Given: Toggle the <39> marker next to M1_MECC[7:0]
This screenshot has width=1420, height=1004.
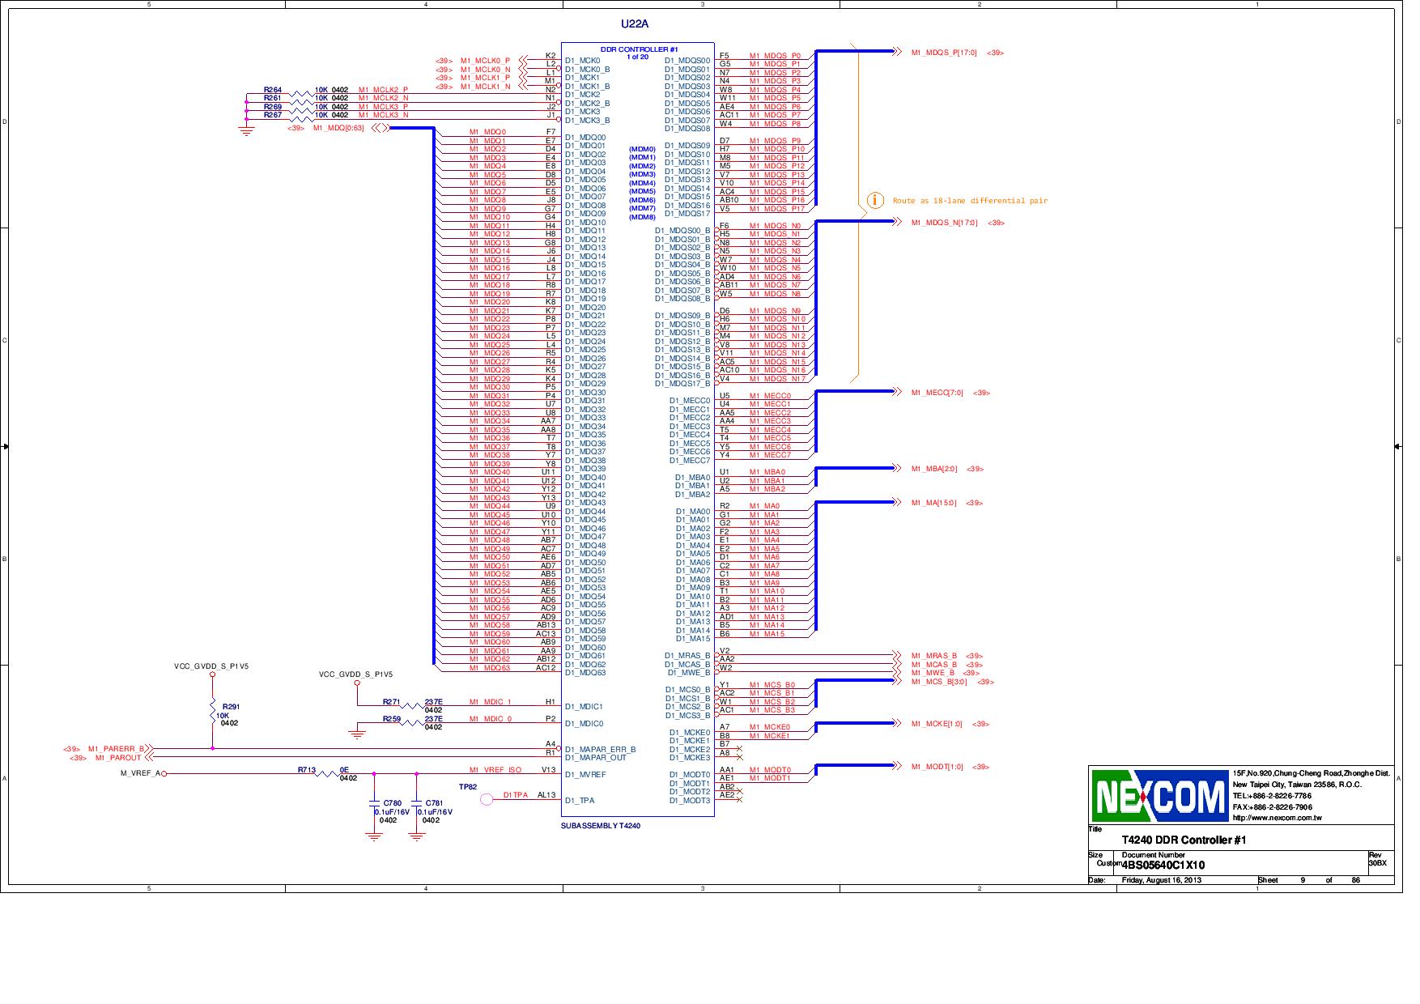Looking at the screenshot, I should coord(980,391).
